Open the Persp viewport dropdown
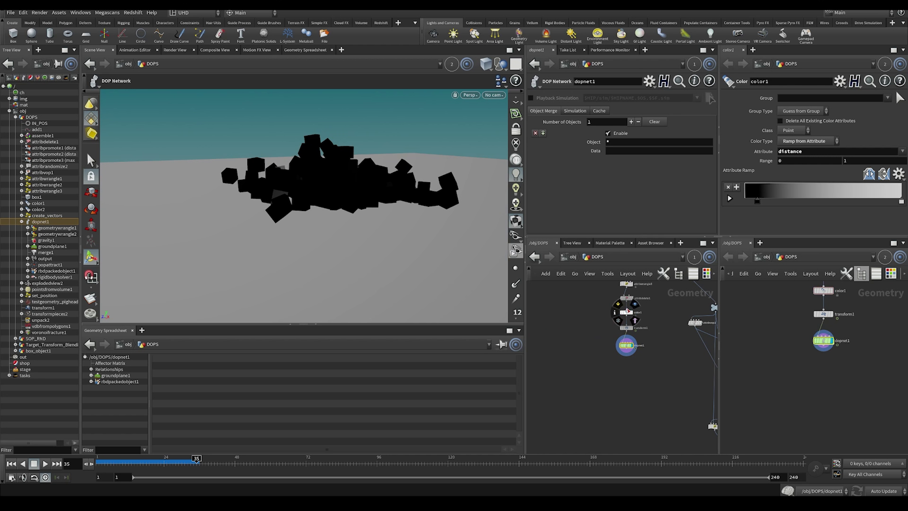 pos(470,95)
